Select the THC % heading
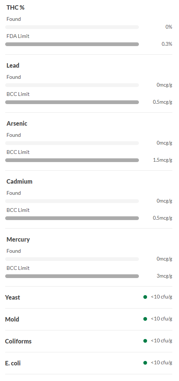 click(x=16, y=7)
